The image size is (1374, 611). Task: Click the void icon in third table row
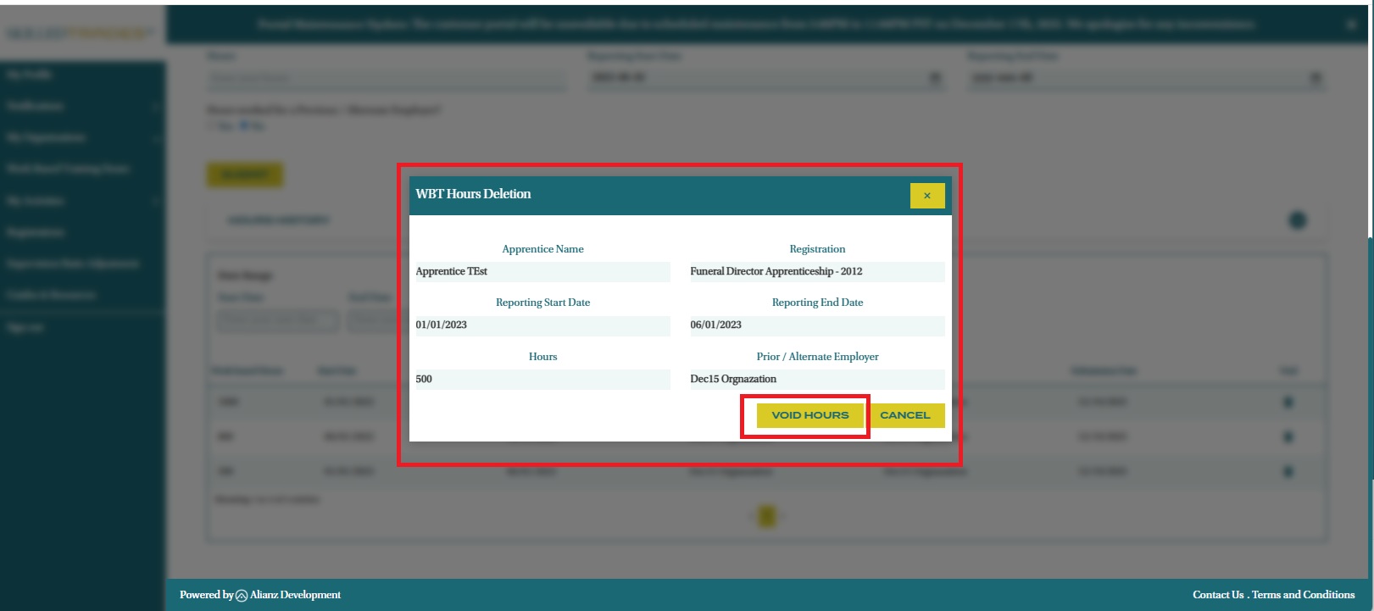coord(1288,471)
